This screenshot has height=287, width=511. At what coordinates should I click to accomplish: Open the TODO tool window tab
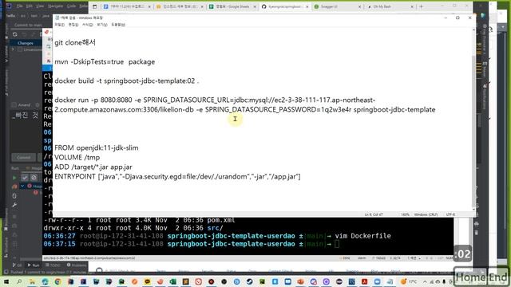[x=53, y=265]
